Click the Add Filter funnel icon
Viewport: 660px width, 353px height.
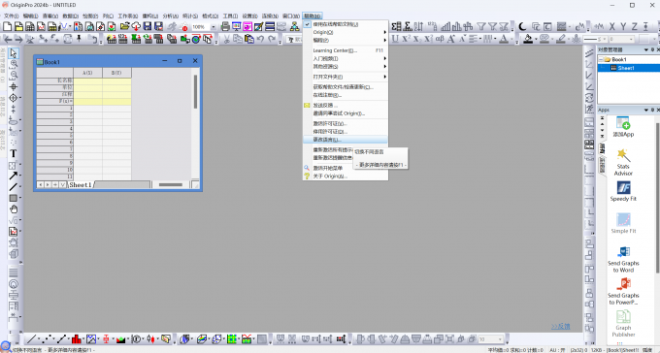(x=481, y=26)
